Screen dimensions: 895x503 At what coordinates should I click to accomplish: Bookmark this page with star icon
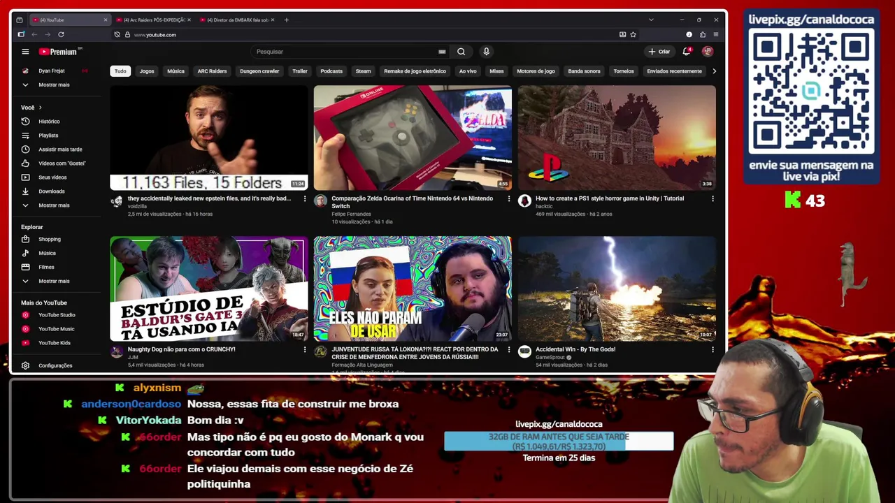[633, 34]
